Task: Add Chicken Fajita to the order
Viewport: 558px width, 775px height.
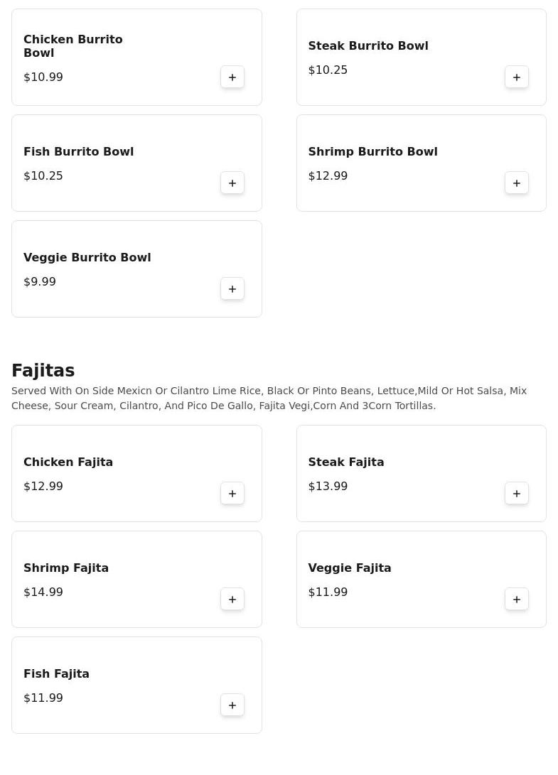Action: point(232,494)
